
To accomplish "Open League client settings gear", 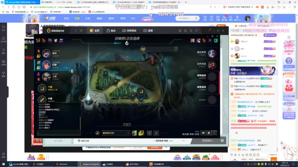I will [x=212, y=36].
